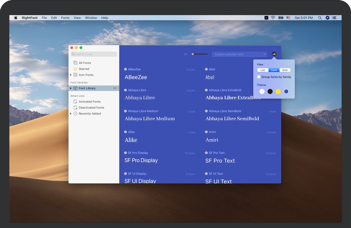This screenshot has width=351, height=228.
Task: Click the Wi-Fi icon in menu bar
Action: tap(273, 18)
